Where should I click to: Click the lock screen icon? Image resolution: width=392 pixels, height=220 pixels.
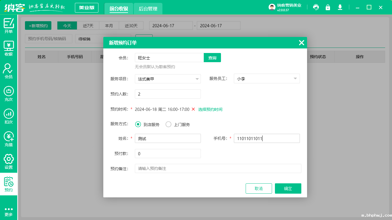coord(328,7)
